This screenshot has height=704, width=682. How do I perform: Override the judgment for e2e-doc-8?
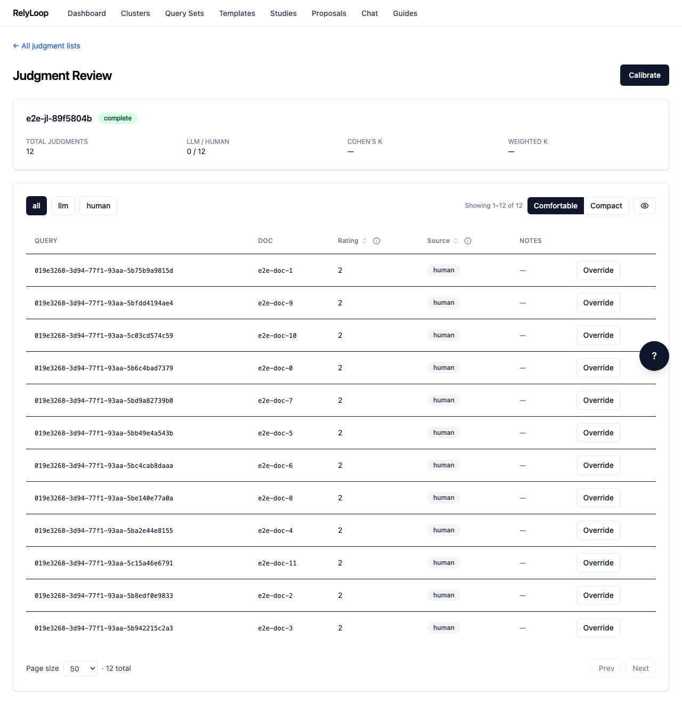click(598, 498)
